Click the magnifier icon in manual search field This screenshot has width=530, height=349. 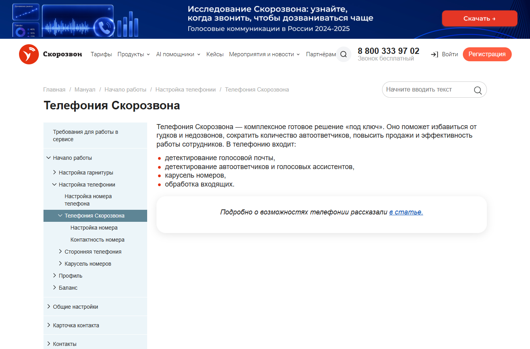coord(478,90)
